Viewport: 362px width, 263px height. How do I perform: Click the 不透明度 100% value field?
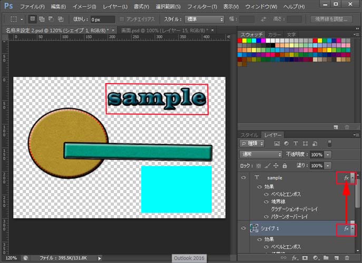(317, 155)
